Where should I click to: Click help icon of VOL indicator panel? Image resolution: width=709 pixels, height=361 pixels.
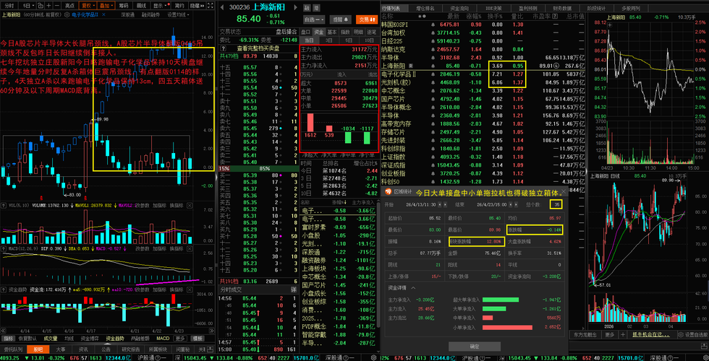point(4,205)
